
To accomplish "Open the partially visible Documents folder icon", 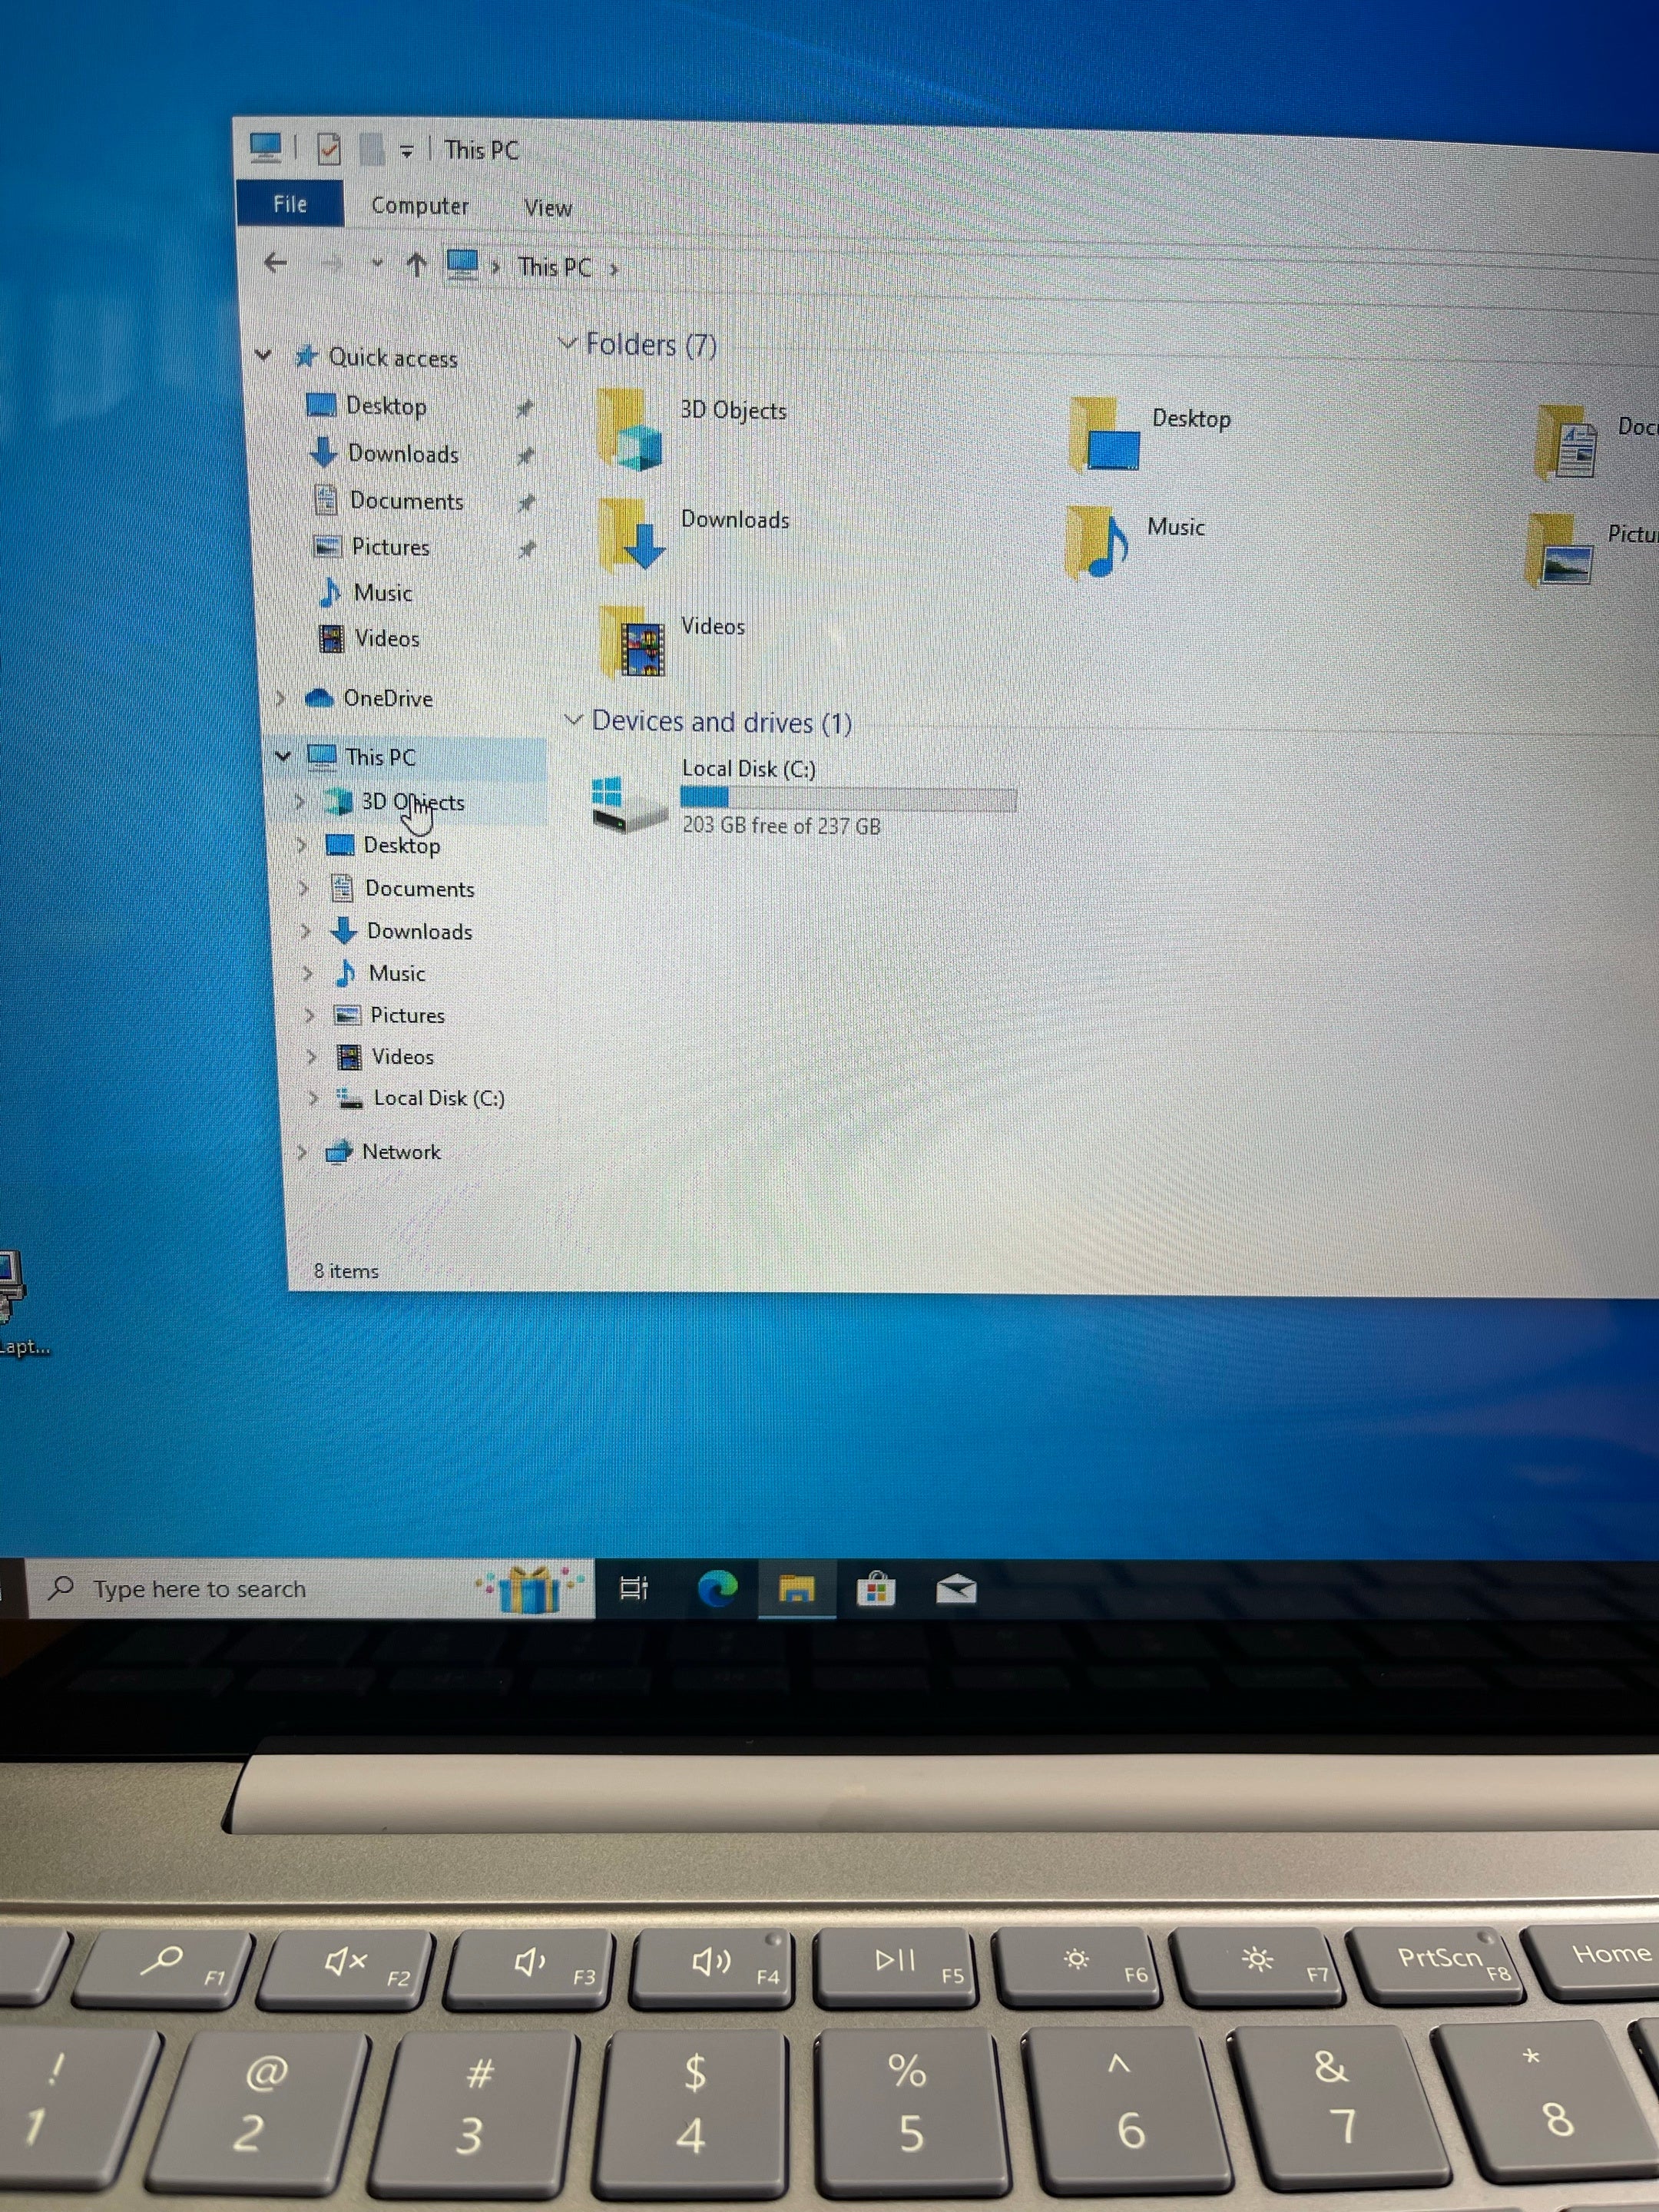I will tap(1567, 441).
